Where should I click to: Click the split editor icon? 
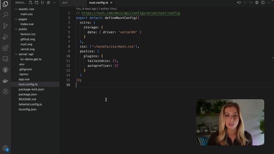tap(263, 3)
